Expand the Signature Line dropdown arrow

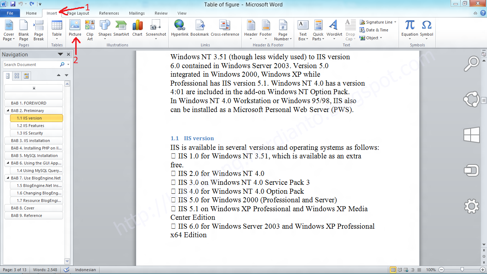tap(395, 22)
